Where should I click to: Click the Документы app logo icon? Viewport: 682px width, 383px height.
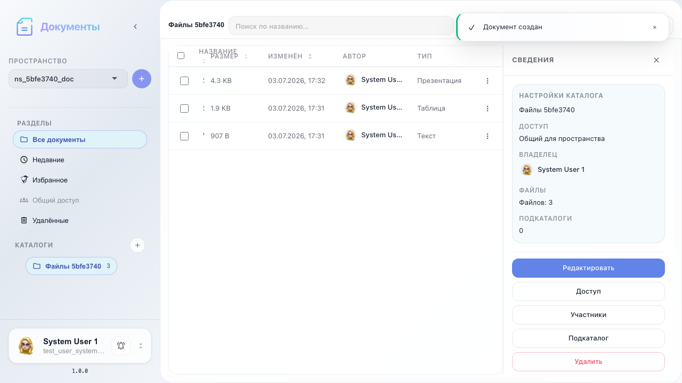[25, 27]
